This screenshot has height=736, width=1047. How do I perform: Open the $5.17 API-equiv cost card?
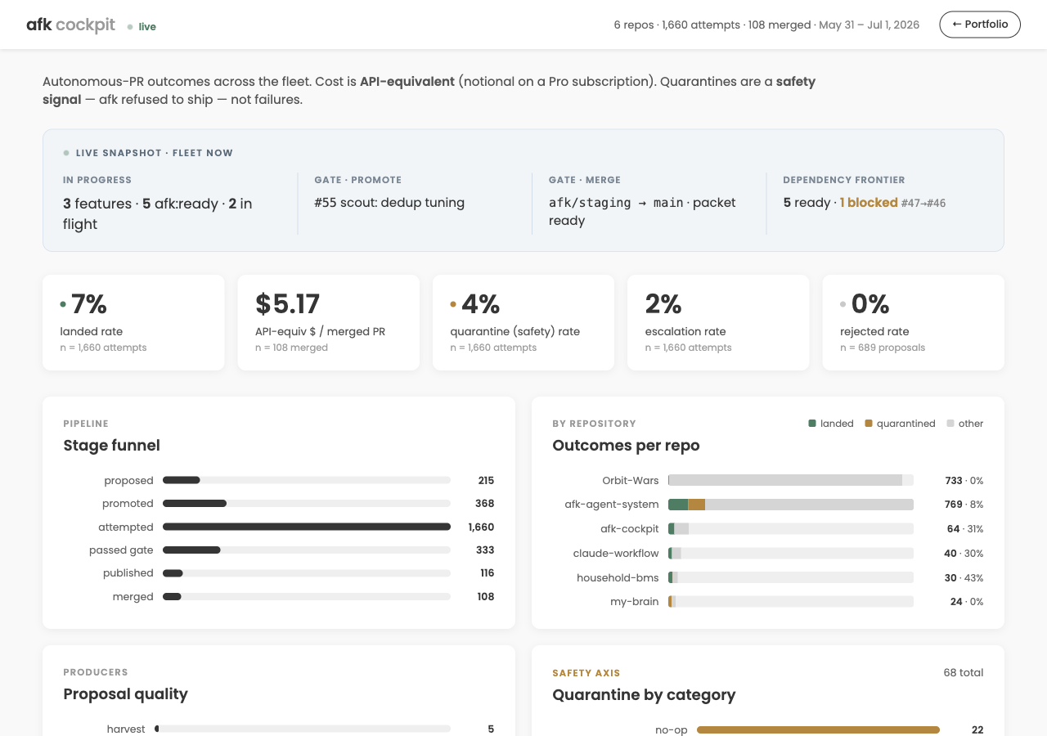329,322
